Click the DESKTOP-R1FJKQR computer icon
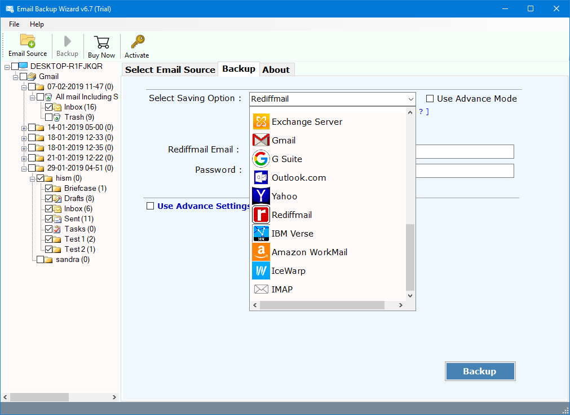 tap(23, 66)
